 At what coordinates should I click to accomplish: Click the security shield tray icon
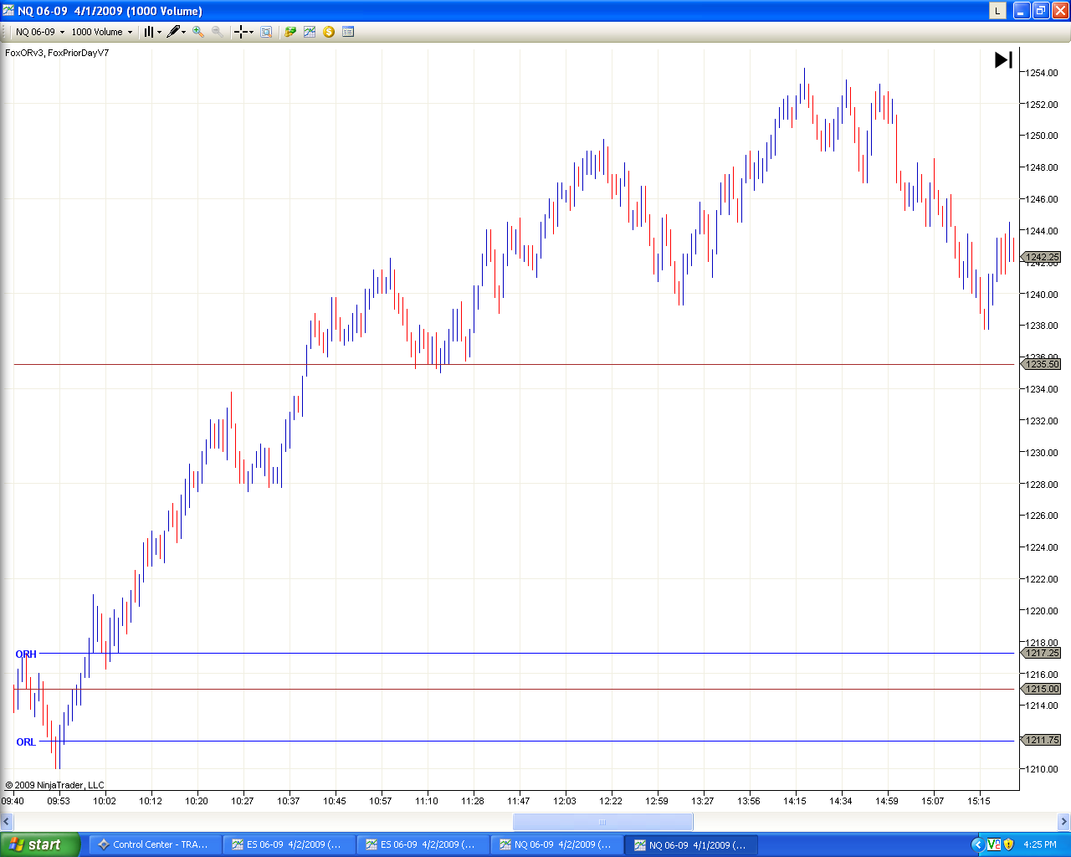(1009, 844)
